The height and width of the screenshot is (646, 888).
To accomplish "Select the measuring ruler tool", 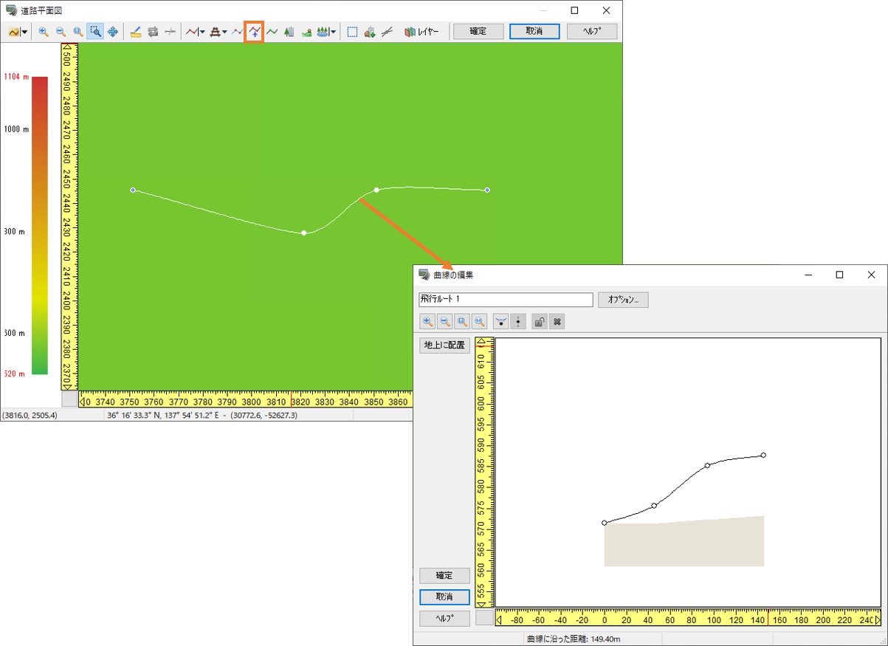I will tap(135, 32).
